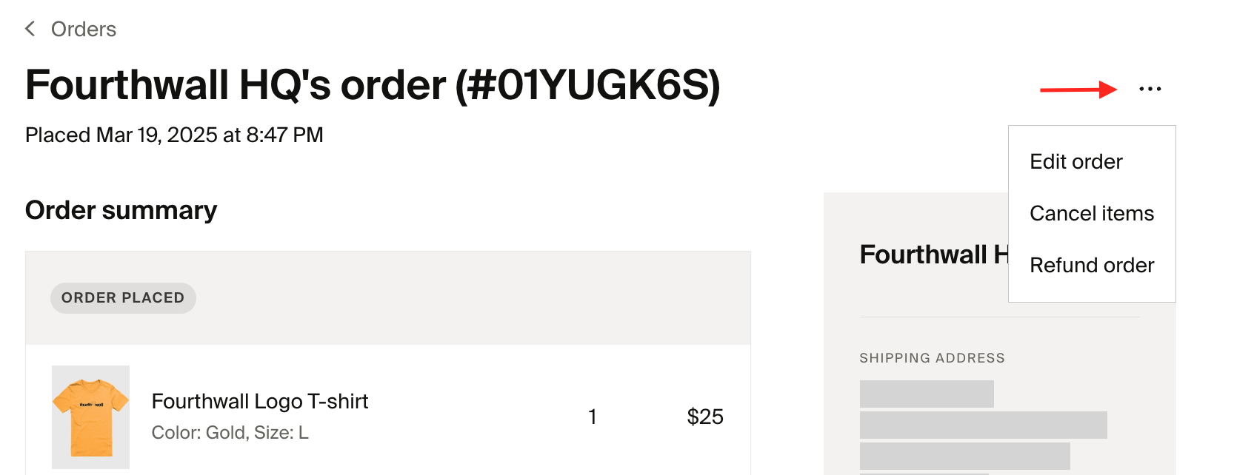Click the SHIPPING ADDRESS label
This screenshot has height=475, width=1234.
932,358
